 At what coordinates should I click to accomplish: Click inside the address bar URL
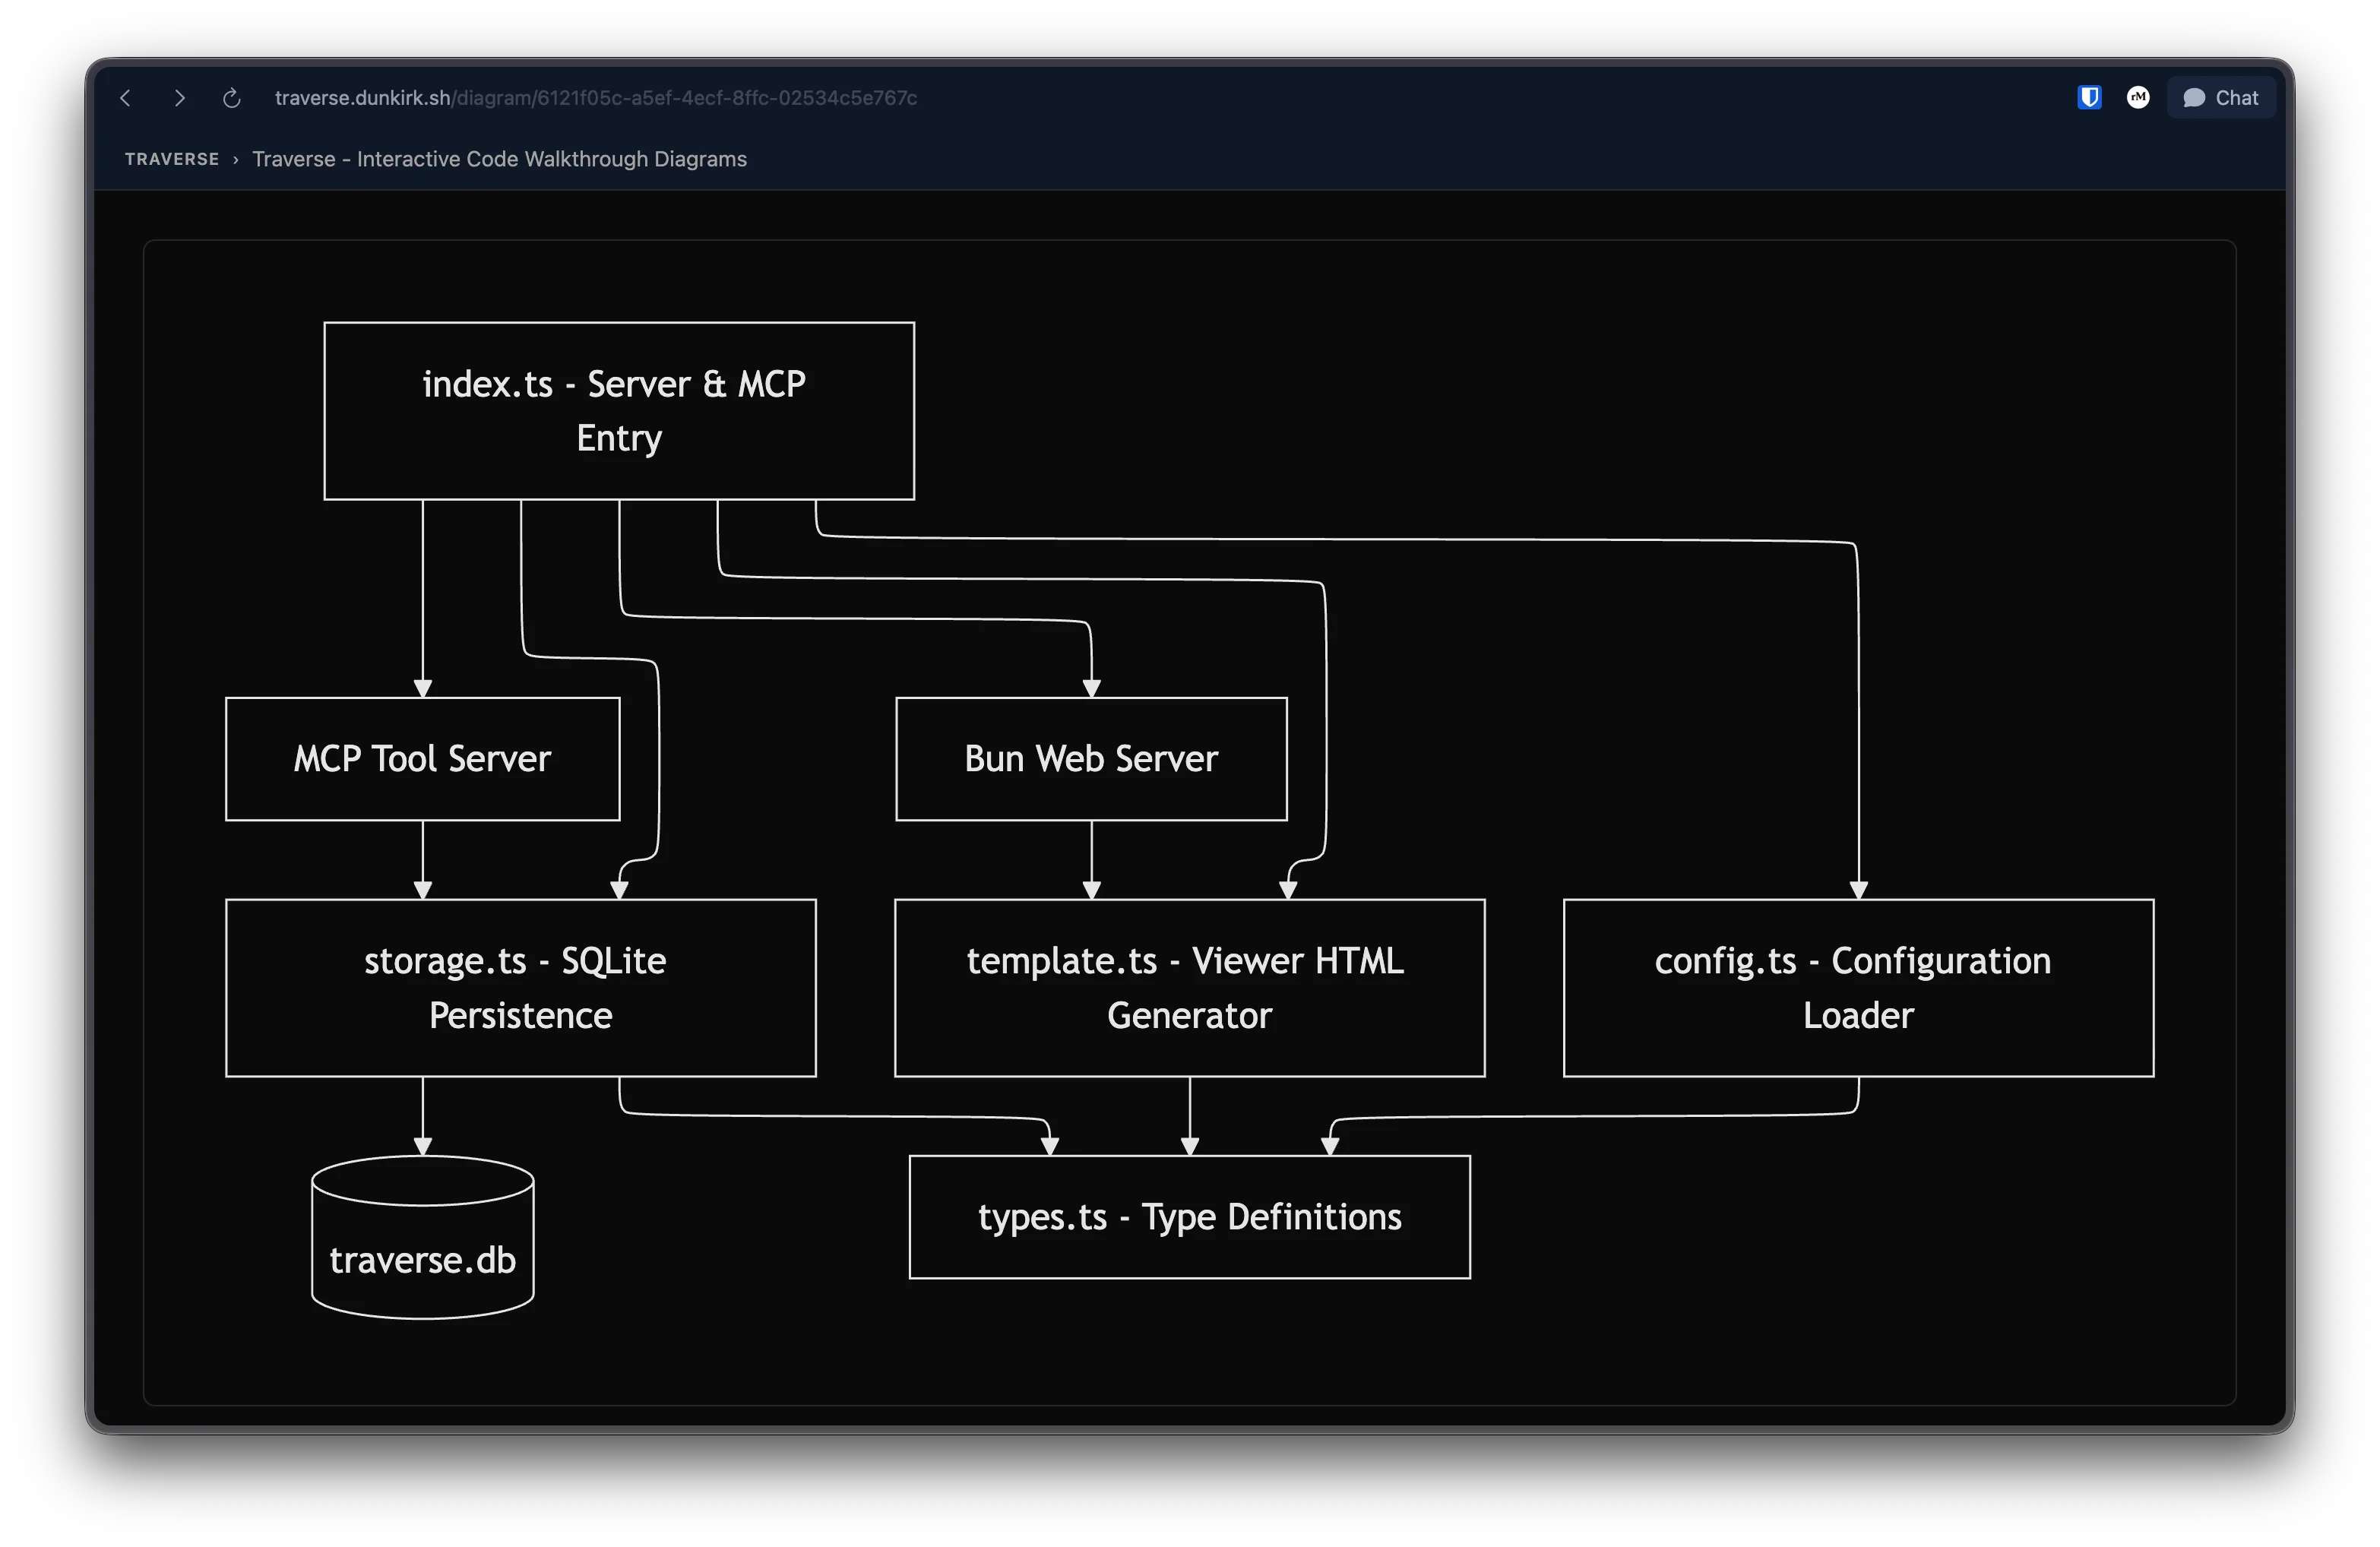click(595, 97)
